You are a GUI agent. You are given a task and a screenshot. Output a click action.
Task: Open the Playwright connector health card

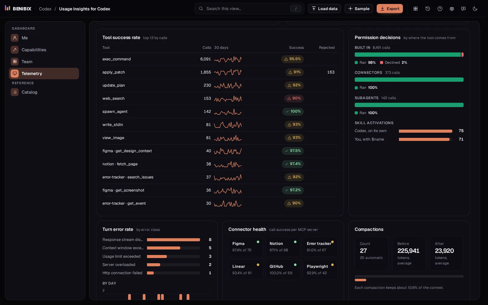[x=320, y=270]
